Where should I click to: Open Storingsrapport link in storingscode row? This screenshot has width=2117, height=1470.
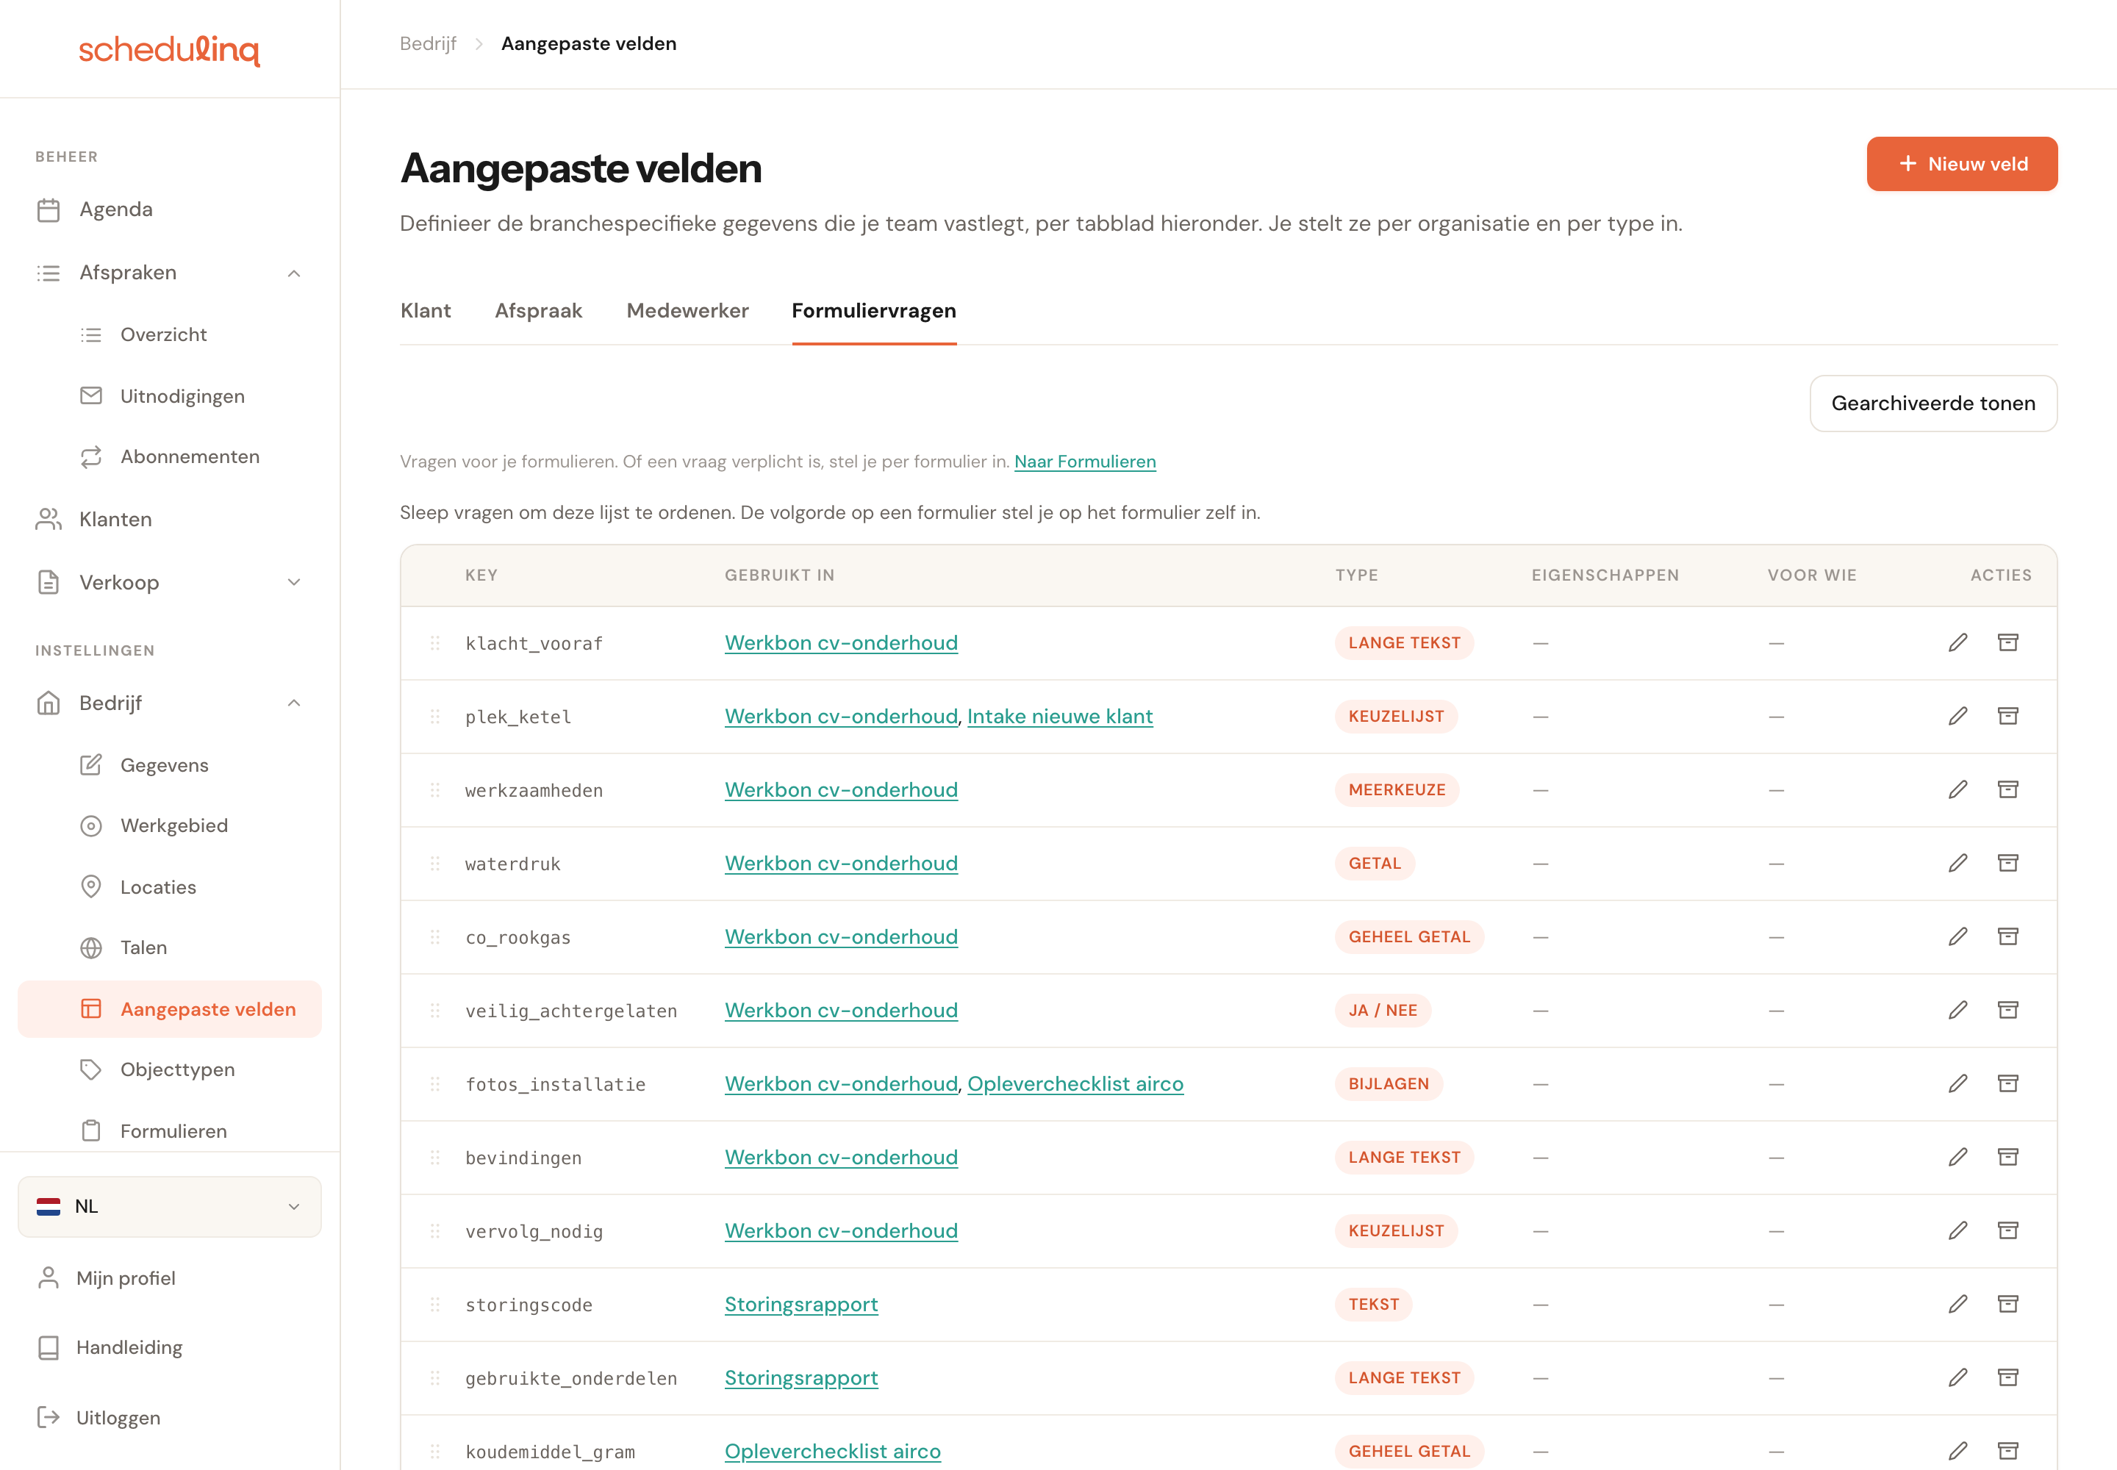[x=801, y=1304]
